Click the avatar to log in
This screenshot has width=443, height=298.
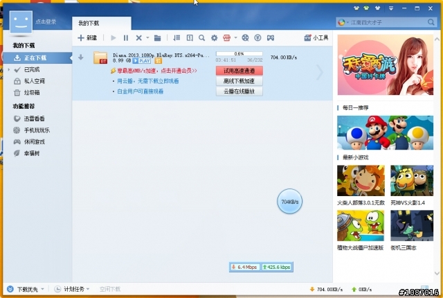coord(21,22)
